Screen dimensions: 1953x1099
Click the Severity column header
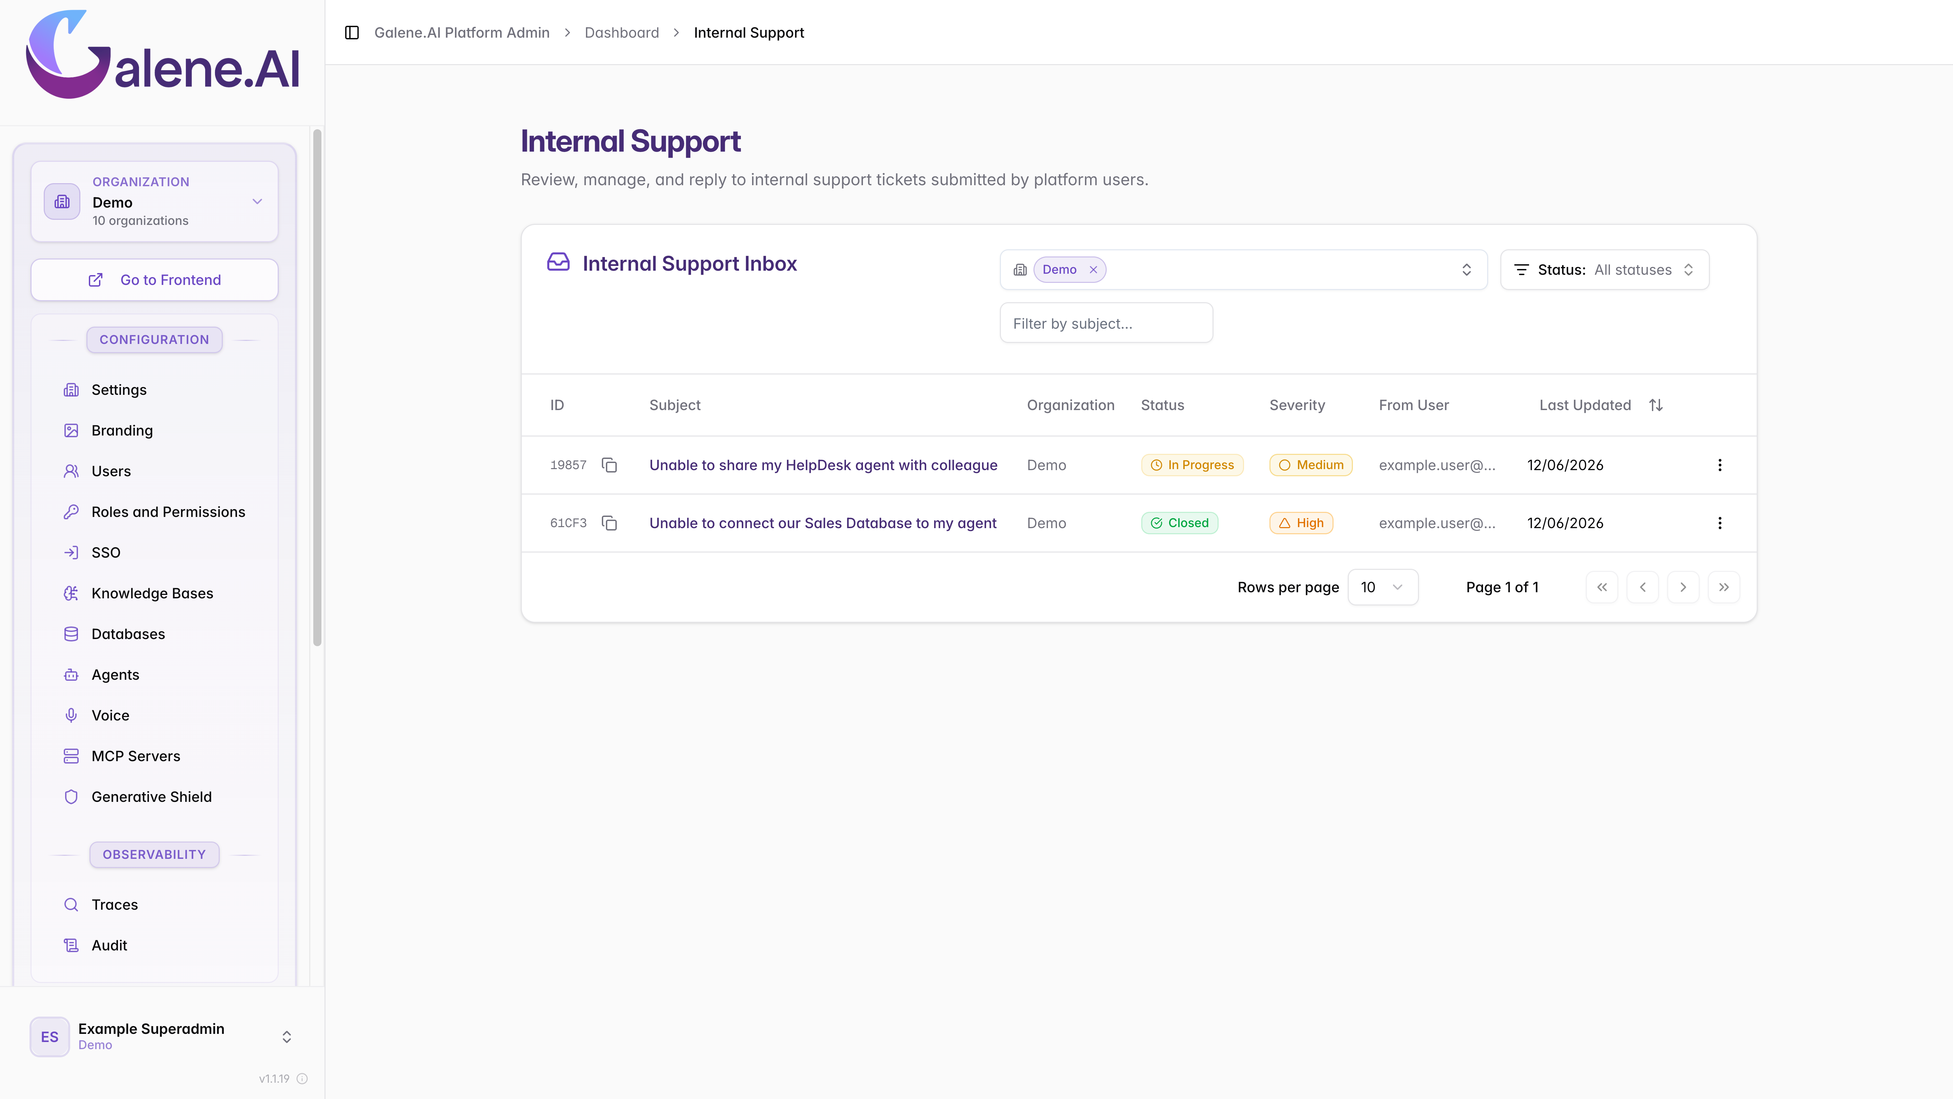click(x=1297, y=405)
